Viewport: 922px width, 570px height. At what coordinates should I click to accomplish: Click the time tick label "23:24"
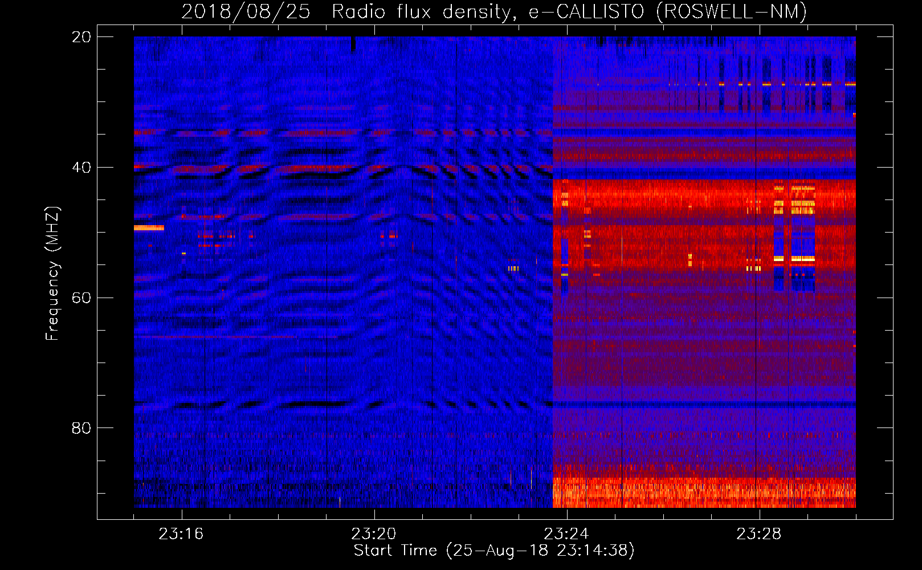tap(566, 534)
